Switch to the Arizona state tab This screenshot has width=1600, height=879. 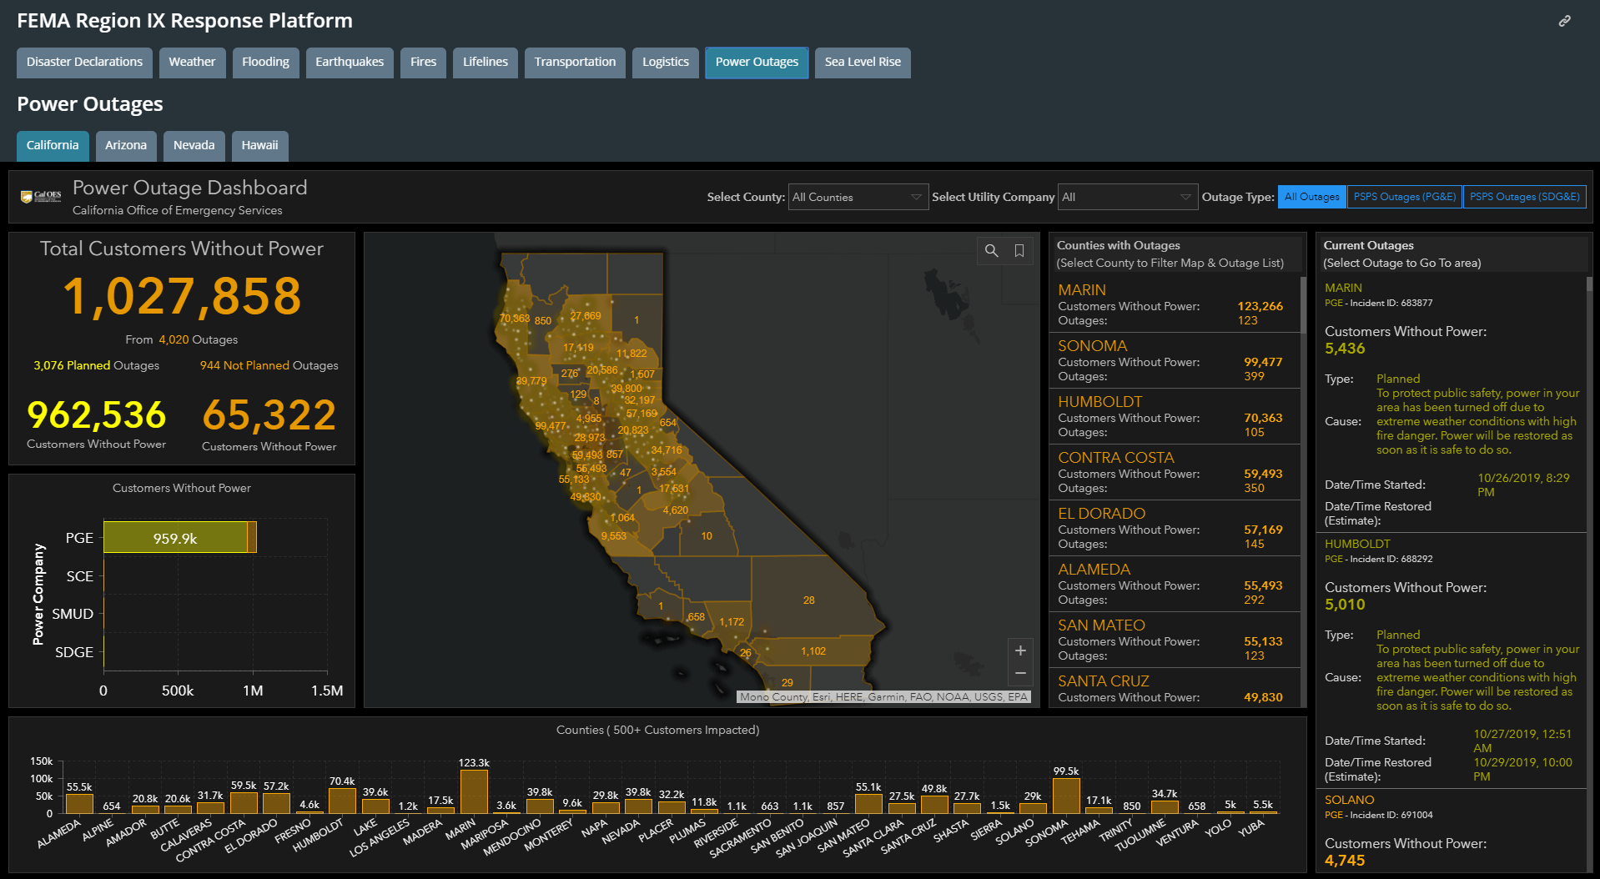pos(126,145)
